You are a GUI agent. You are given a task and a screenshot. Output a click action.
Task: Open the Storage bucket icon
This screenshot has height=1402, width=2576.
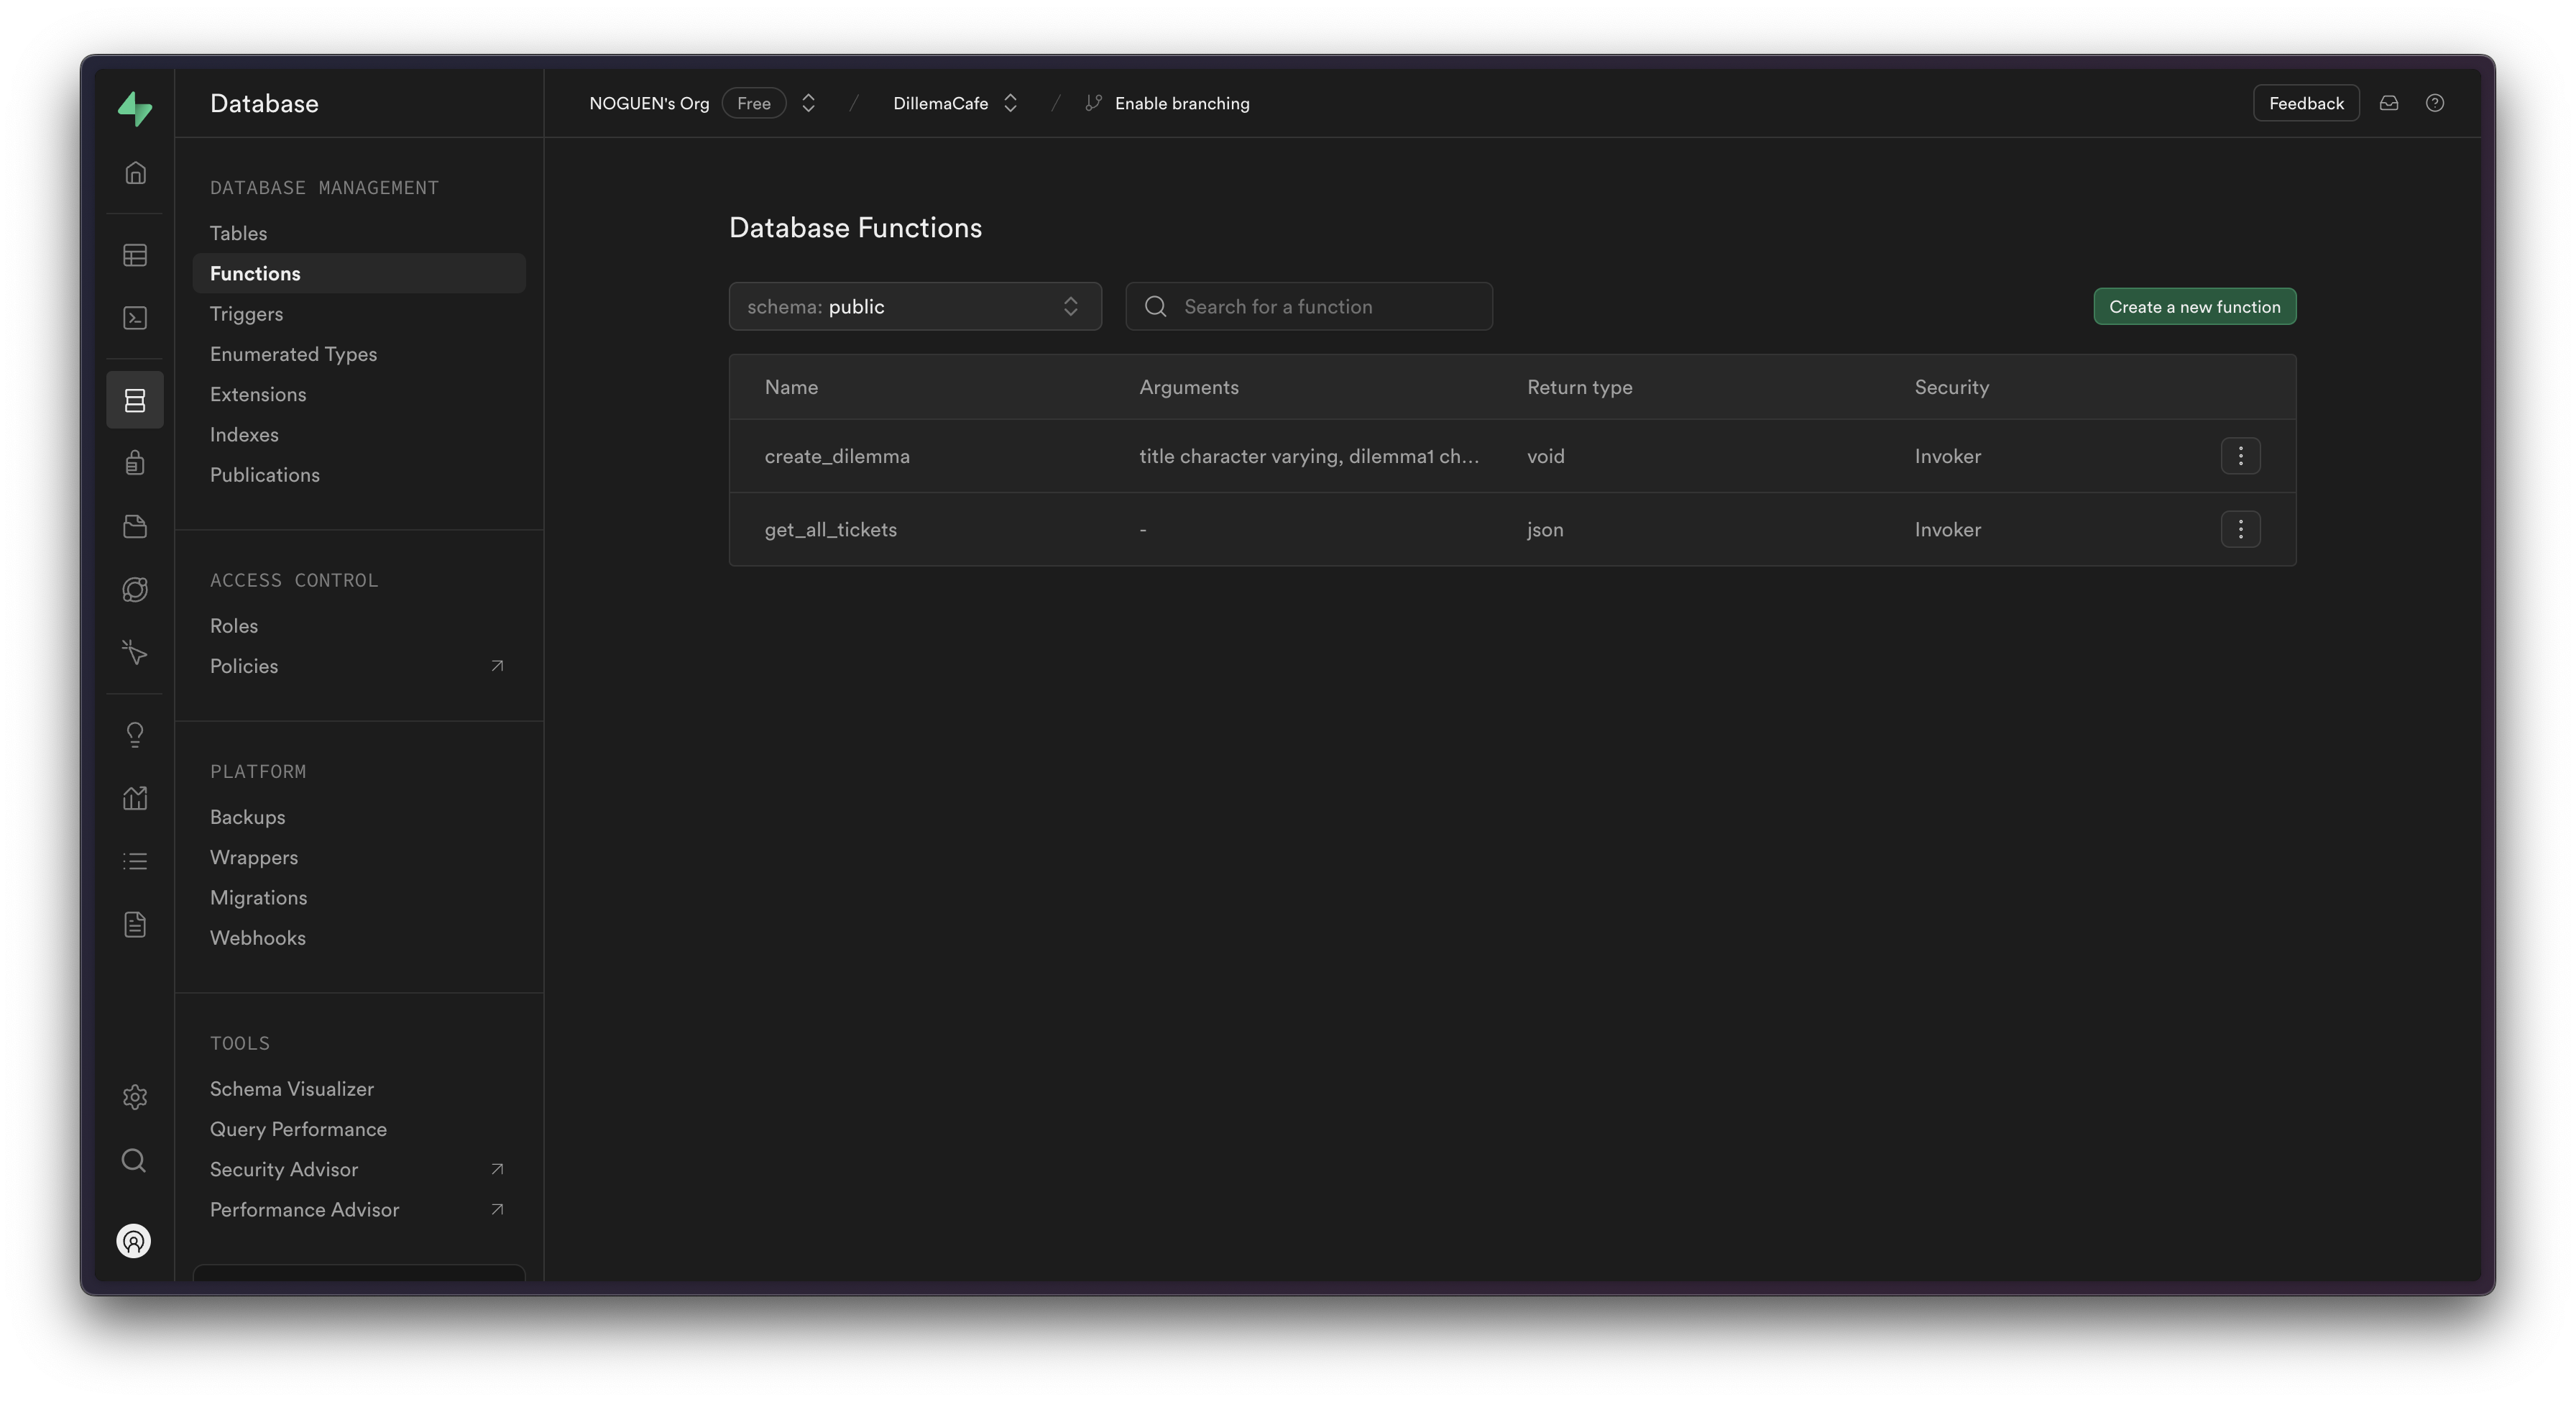[x=135, y=526]
